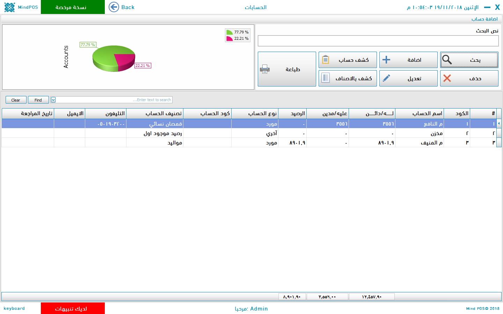Click the printer icon
Image resolution: width=503 pixels, height=314 pixels.
coord(265,69)
